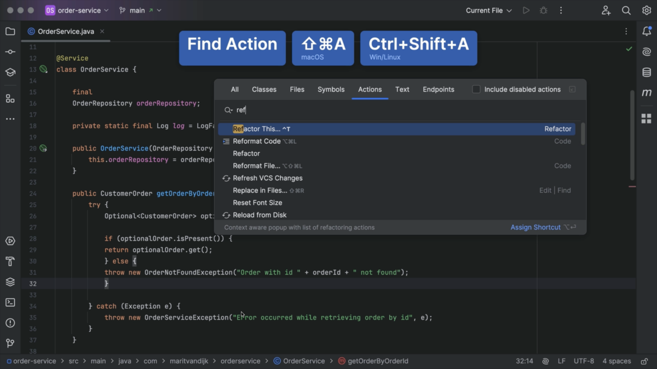Open the Learn graduation cap icon
The width and height of the screenshot is (657, 369).
point(10,72)
